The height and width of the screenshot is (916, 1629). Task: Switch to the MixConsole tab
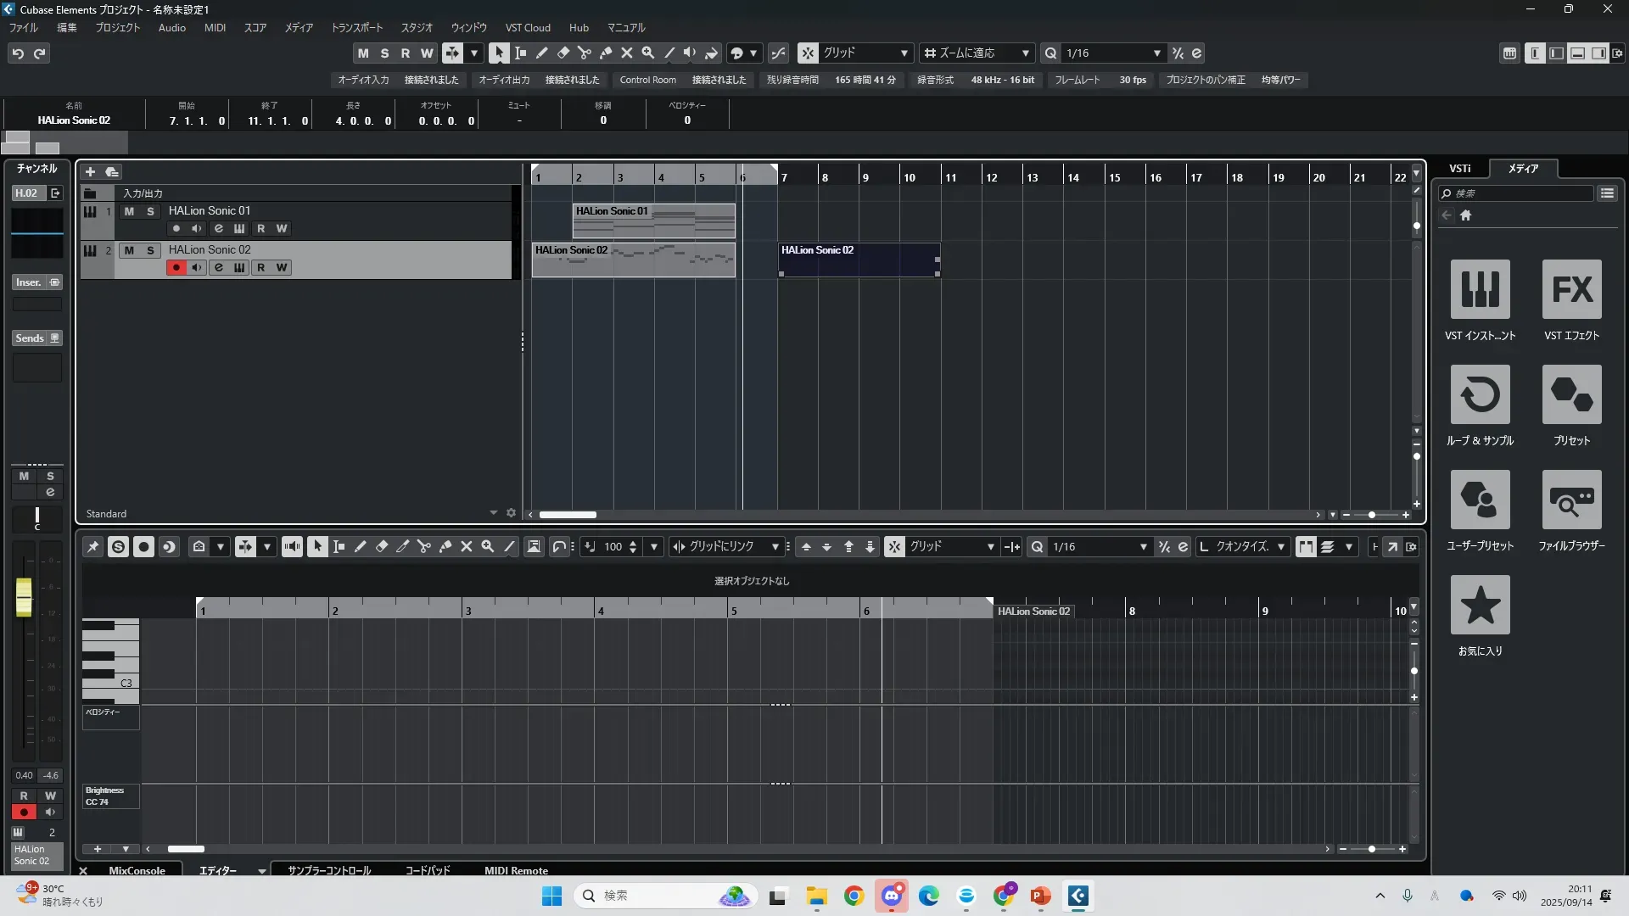click(x=137, y=870)
